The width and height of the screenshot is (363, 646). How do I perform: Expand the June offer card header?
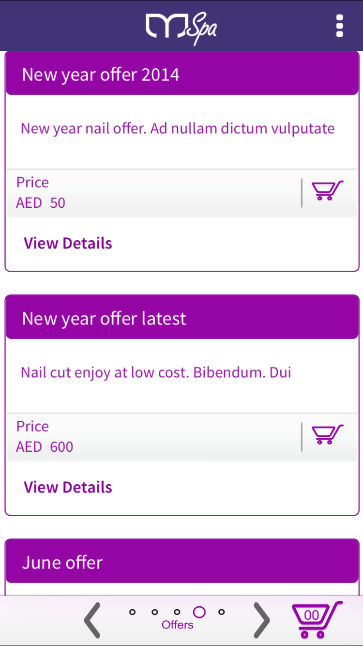(x=181, y=562)
